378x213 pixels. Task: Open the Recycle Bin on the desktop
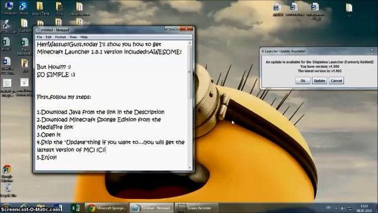pos(8,191)
